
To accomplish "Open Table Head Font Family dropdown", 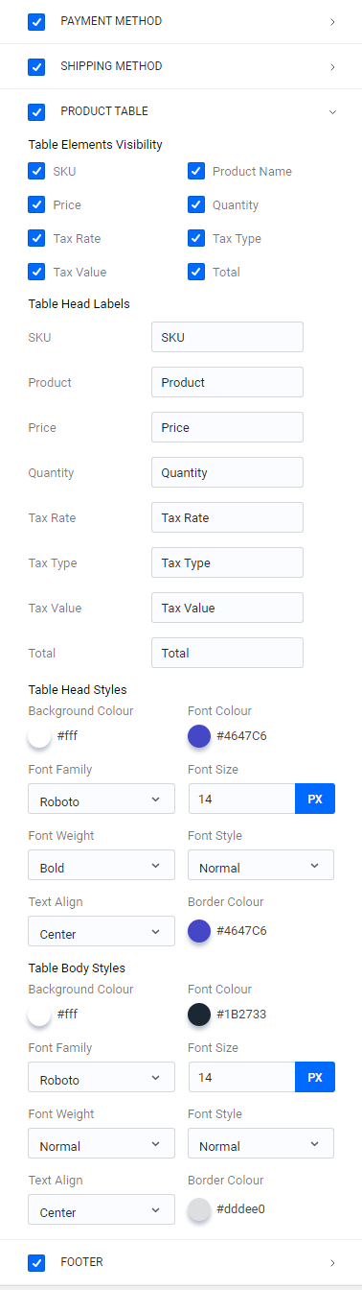I will [102, 800].
